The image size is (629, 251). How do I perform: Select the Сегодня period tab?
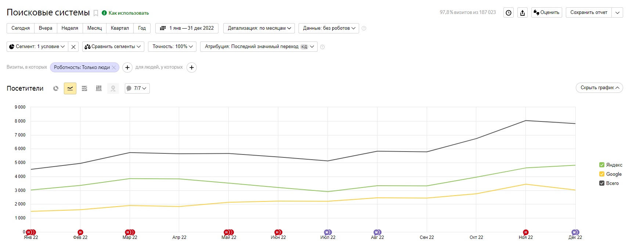coord(21,28)
